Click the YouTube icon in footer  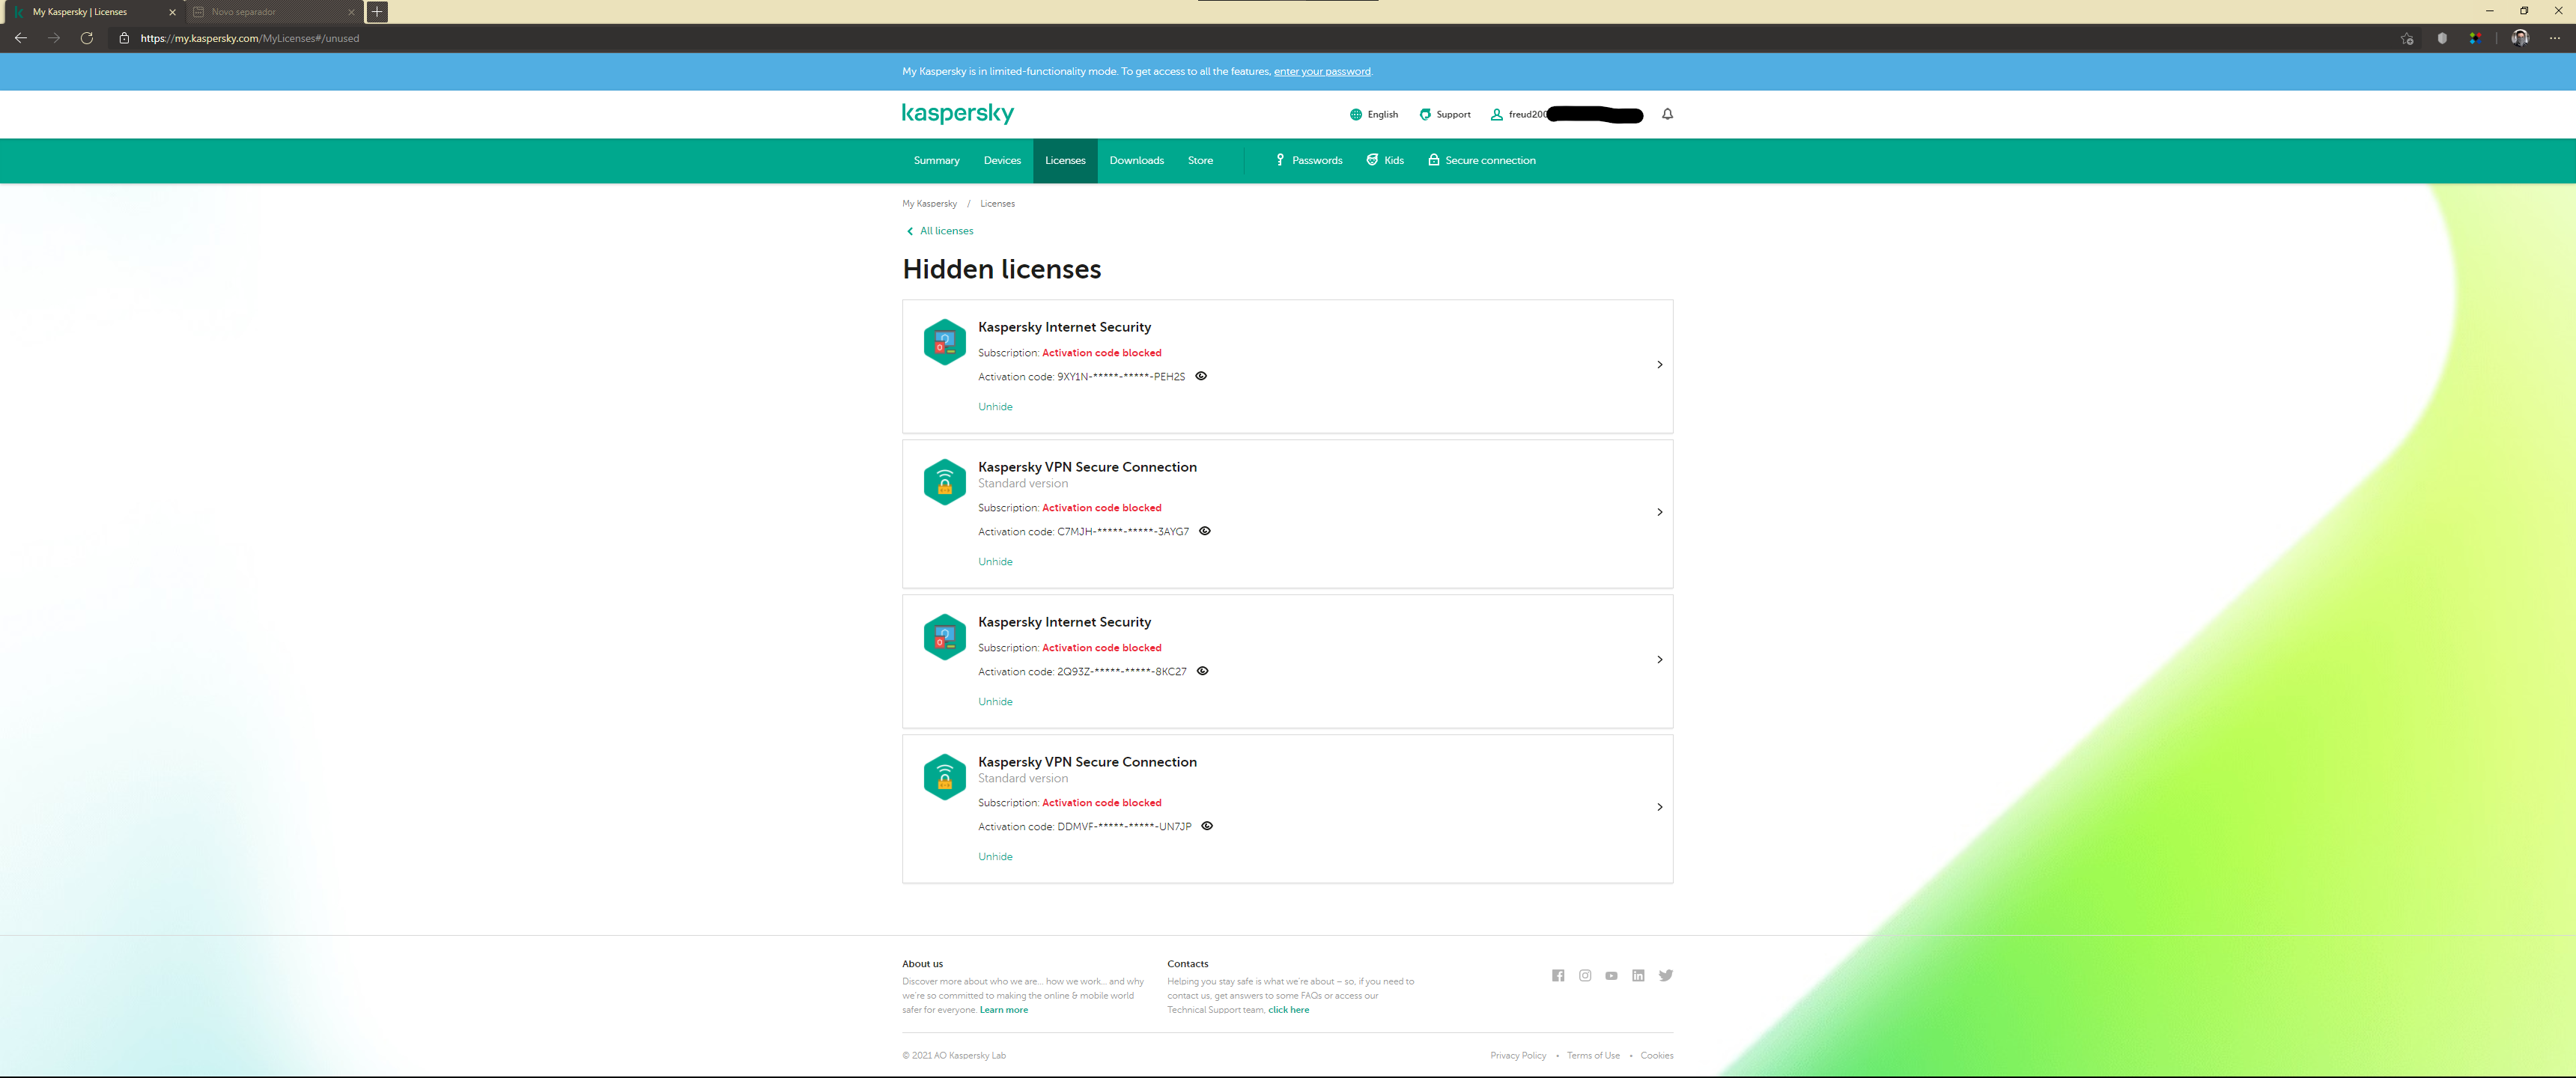[x=1611, y=975]
